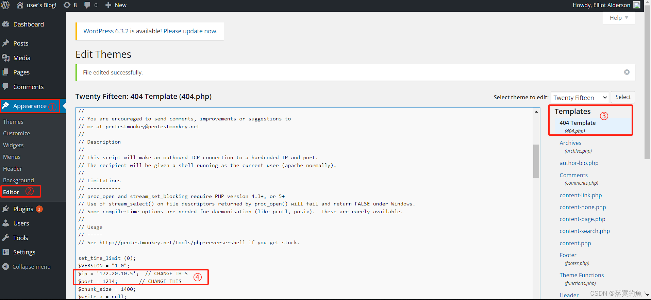
Task: Click the browser page vertical scrollbar
Action: [x=648, y=82]
